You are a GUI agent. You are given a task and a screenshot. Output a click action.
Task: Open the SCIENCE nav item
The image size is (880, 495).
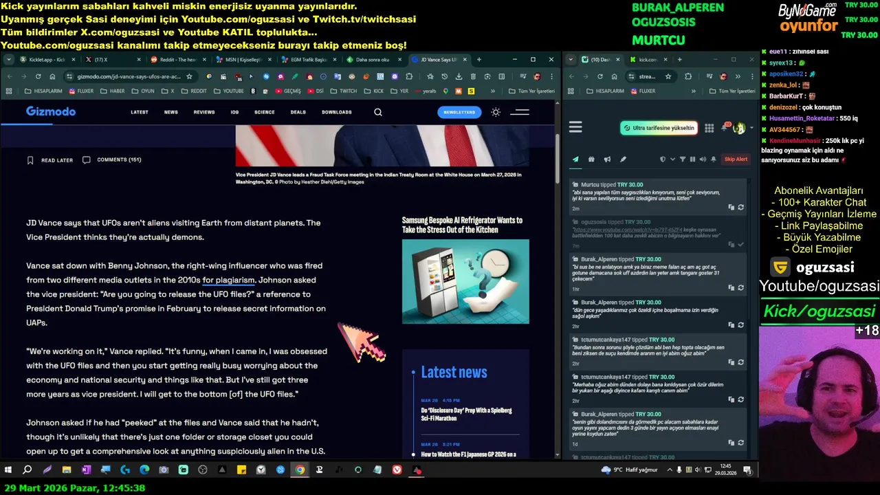pyautogui.click(x=265, y=112)
